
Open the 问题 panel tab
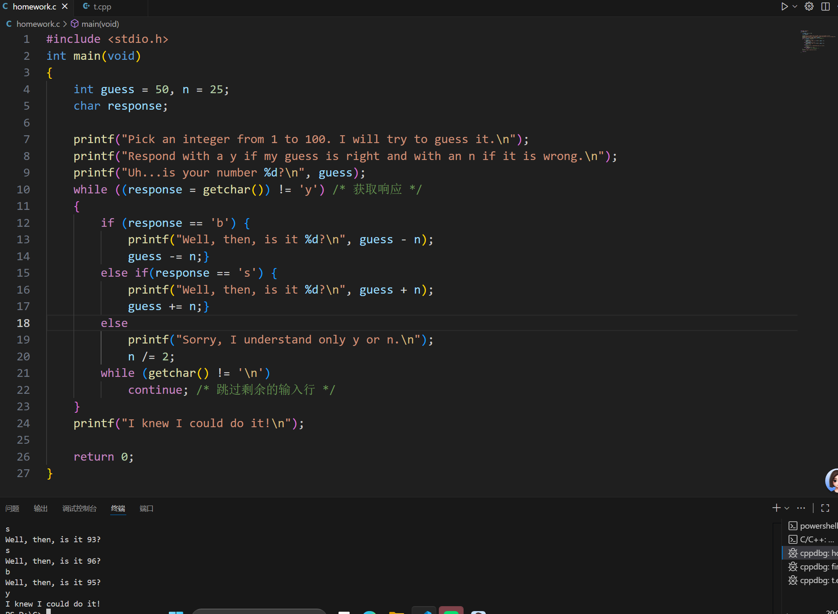coord(12,508)
